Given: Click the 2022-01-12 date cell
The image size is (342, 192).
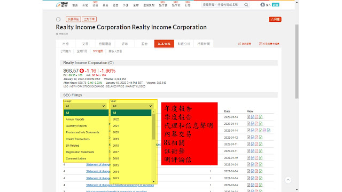Looking at the screenshot, I should (231, 138).
